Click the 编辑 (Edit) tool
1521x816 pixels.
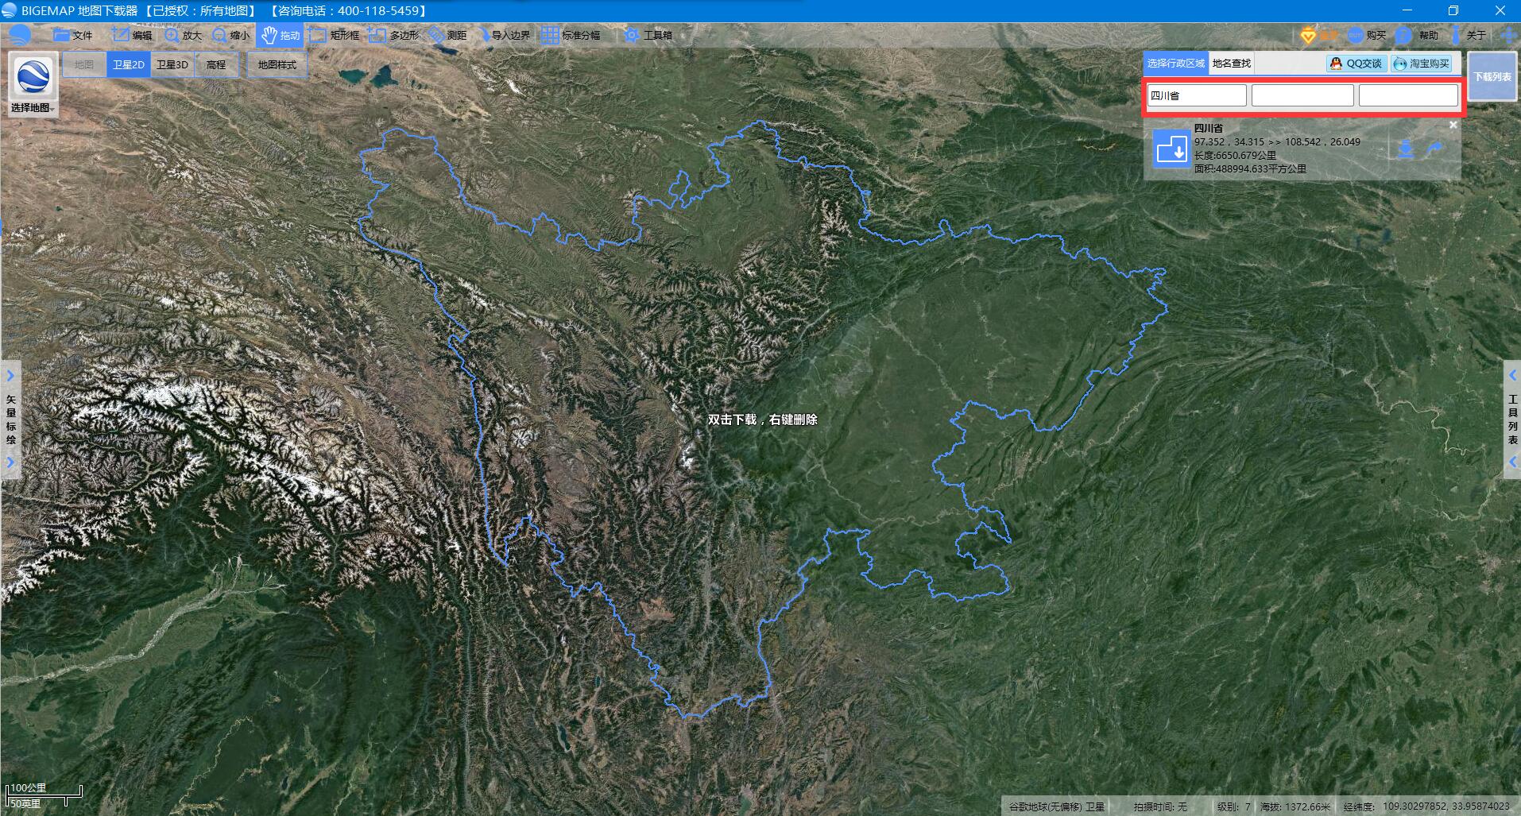point(133,35)
